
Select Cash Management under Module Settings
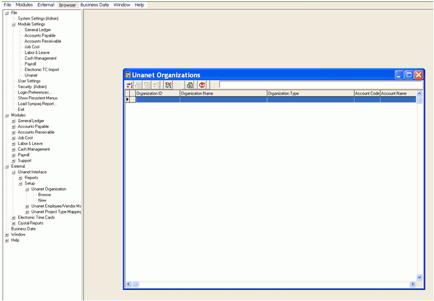[41, 58]
